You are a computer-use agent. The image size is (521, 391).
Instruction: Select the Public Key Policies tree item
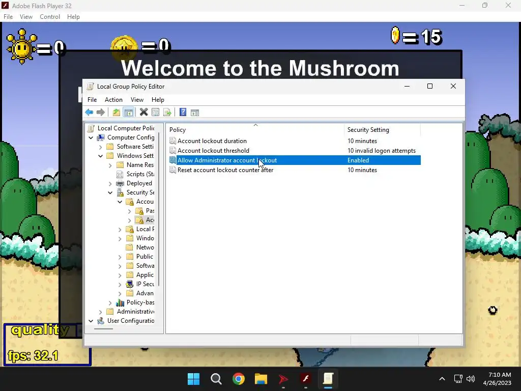click(145, 257)
